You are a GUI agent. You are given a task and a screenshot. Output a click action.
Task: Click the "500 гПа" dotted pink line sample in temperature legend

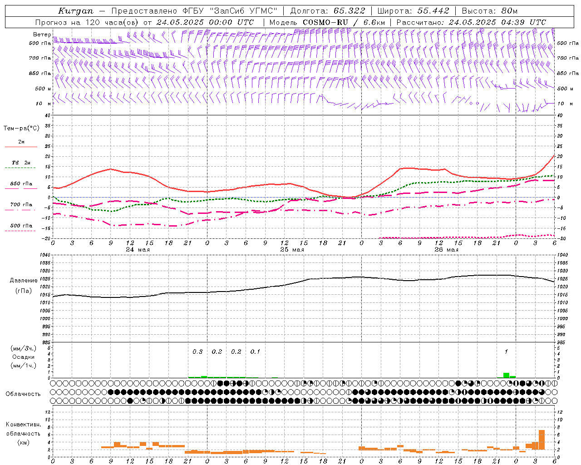(x=20, y=231)
